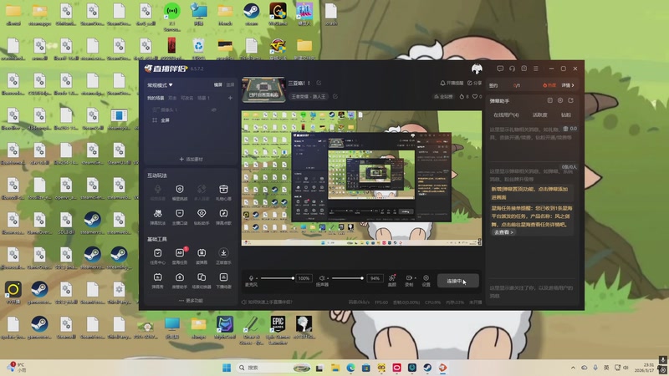Image resolution: width=669 pixels, height=376 pixels.
Task: Expand the 详情 chevron in the top right panel
Action: 568,85
